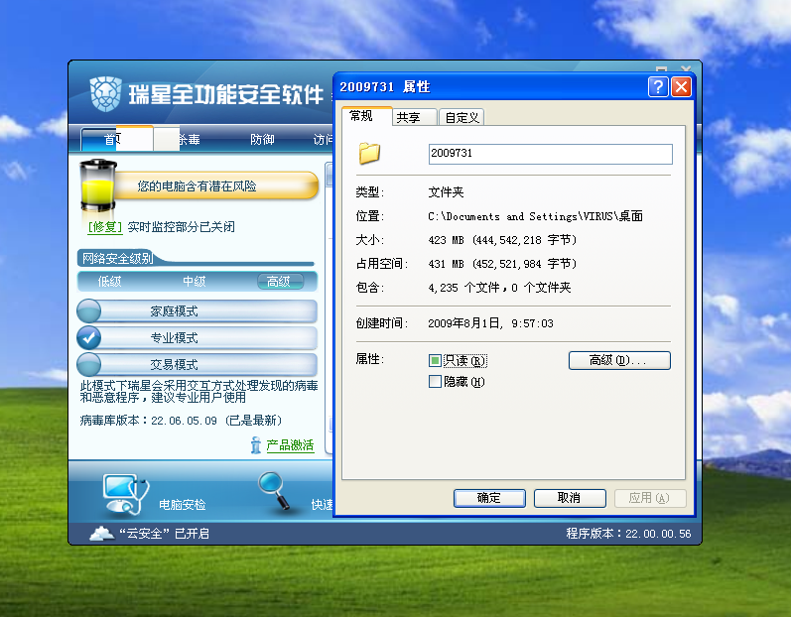The image size is (791, 617).
Task: Click the magnifying glass quick scan icon
Action: tap(273, 490)
